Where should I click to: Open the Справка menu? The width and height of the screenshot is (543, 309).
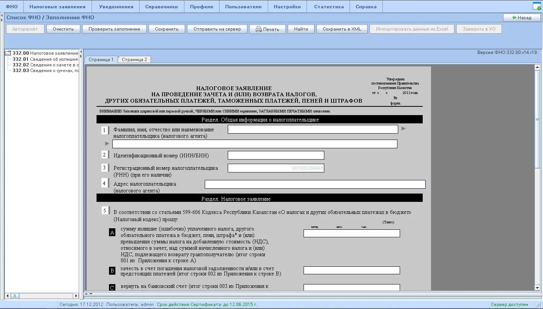(x=366, y=7)
